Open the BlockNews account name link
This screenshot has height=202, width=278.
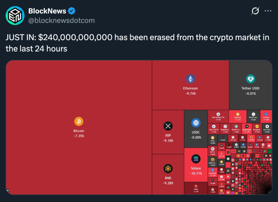[x=47, y=11]
